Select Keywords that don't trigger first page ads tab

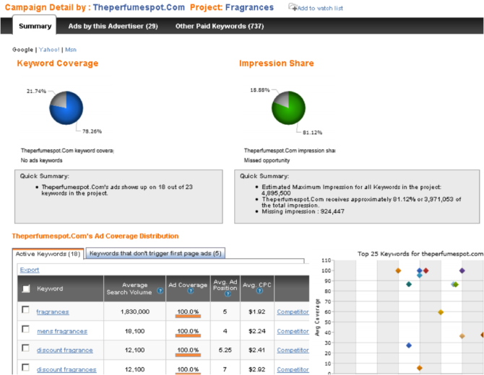[x=155, y=253]
